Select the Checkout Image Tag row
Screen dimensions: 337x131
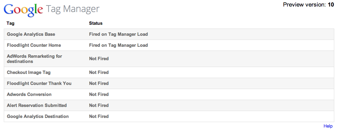coord(169,72)
